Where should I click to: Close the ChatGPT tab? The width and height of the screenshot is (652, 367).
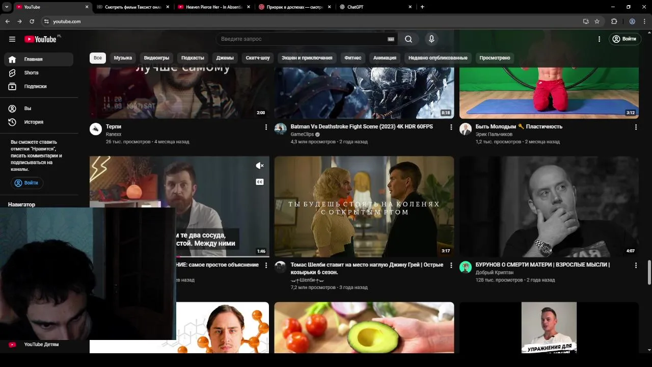point(410,7)
